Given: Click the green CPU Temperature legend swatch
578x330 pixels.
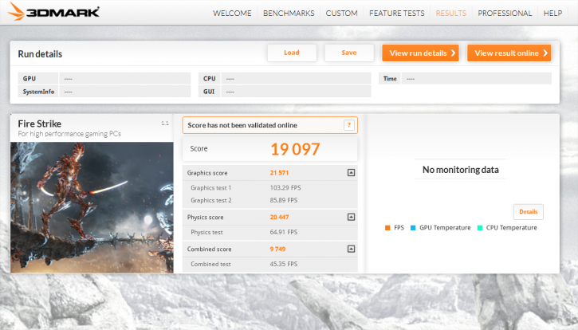Looking at the screenshot, I should [x=480, y=228].
